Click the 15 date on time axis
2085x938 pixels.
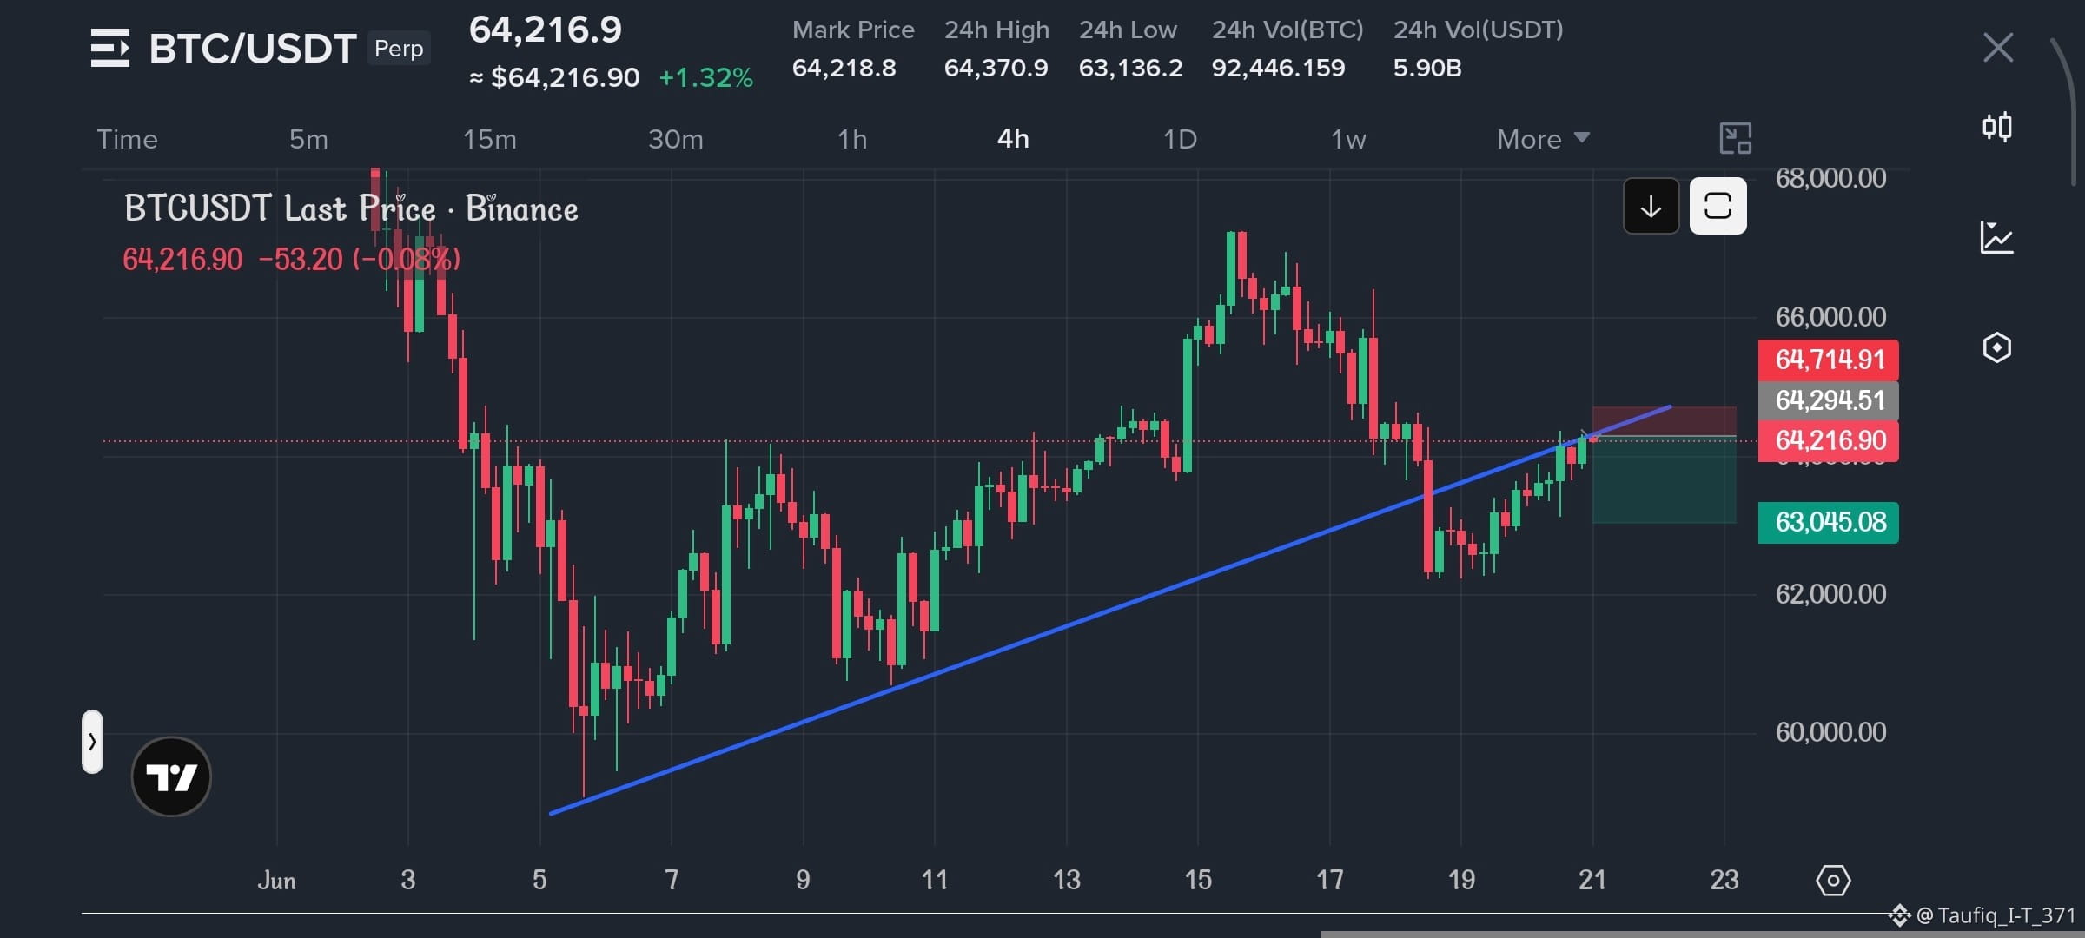coord(1198,881)
